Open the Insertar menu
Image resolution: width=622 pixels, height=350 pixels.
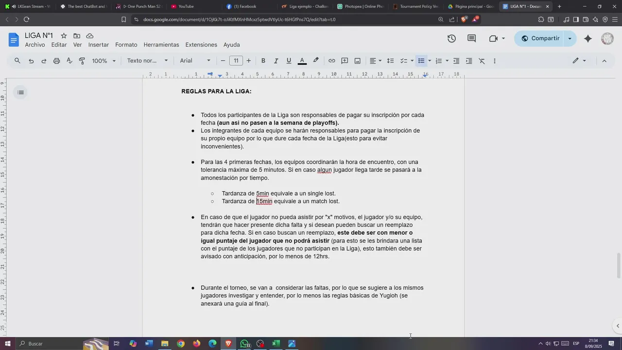(99, 45)
